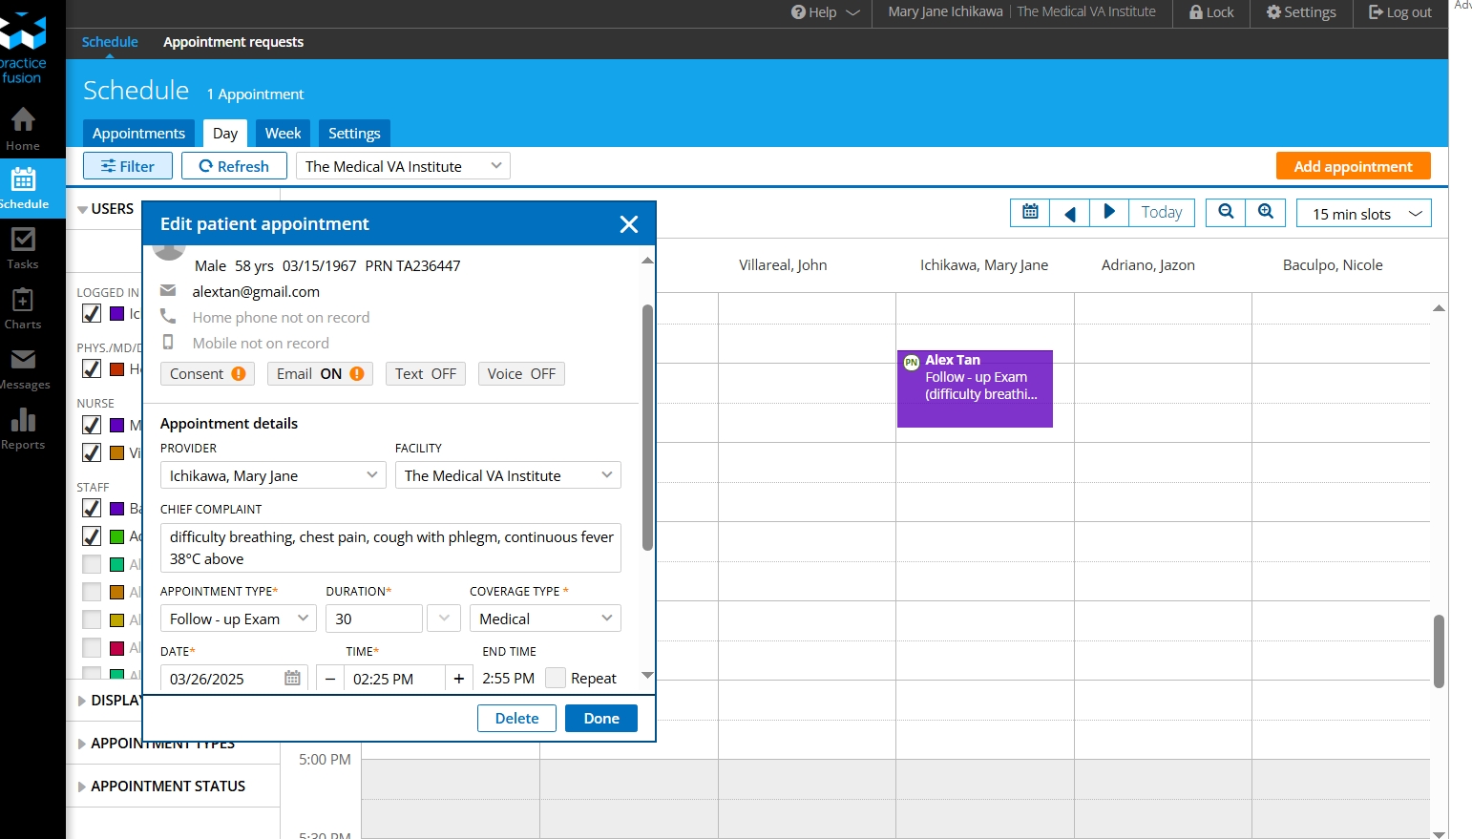Image resolution: width=1472 pixels, height=839 pixels.
Task: Click the PN badge on Alex Tan appointment
Action: click(912, 362)
